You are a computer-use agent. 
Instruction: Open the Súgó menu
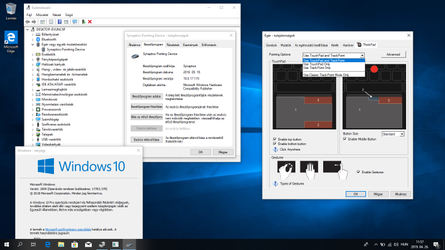[x=69, y=15]
